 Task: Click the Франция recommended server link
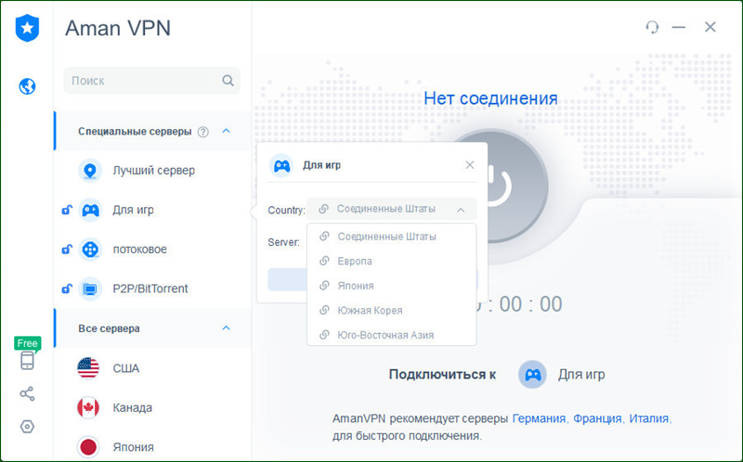pyautogui.click(x=597, y=418)
